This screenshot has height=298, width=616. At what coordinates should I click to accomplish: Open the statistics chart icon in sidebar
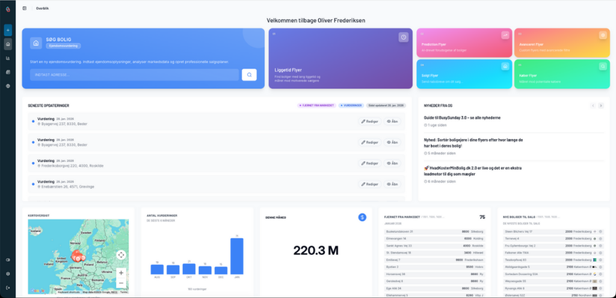(x=8, y=58)
